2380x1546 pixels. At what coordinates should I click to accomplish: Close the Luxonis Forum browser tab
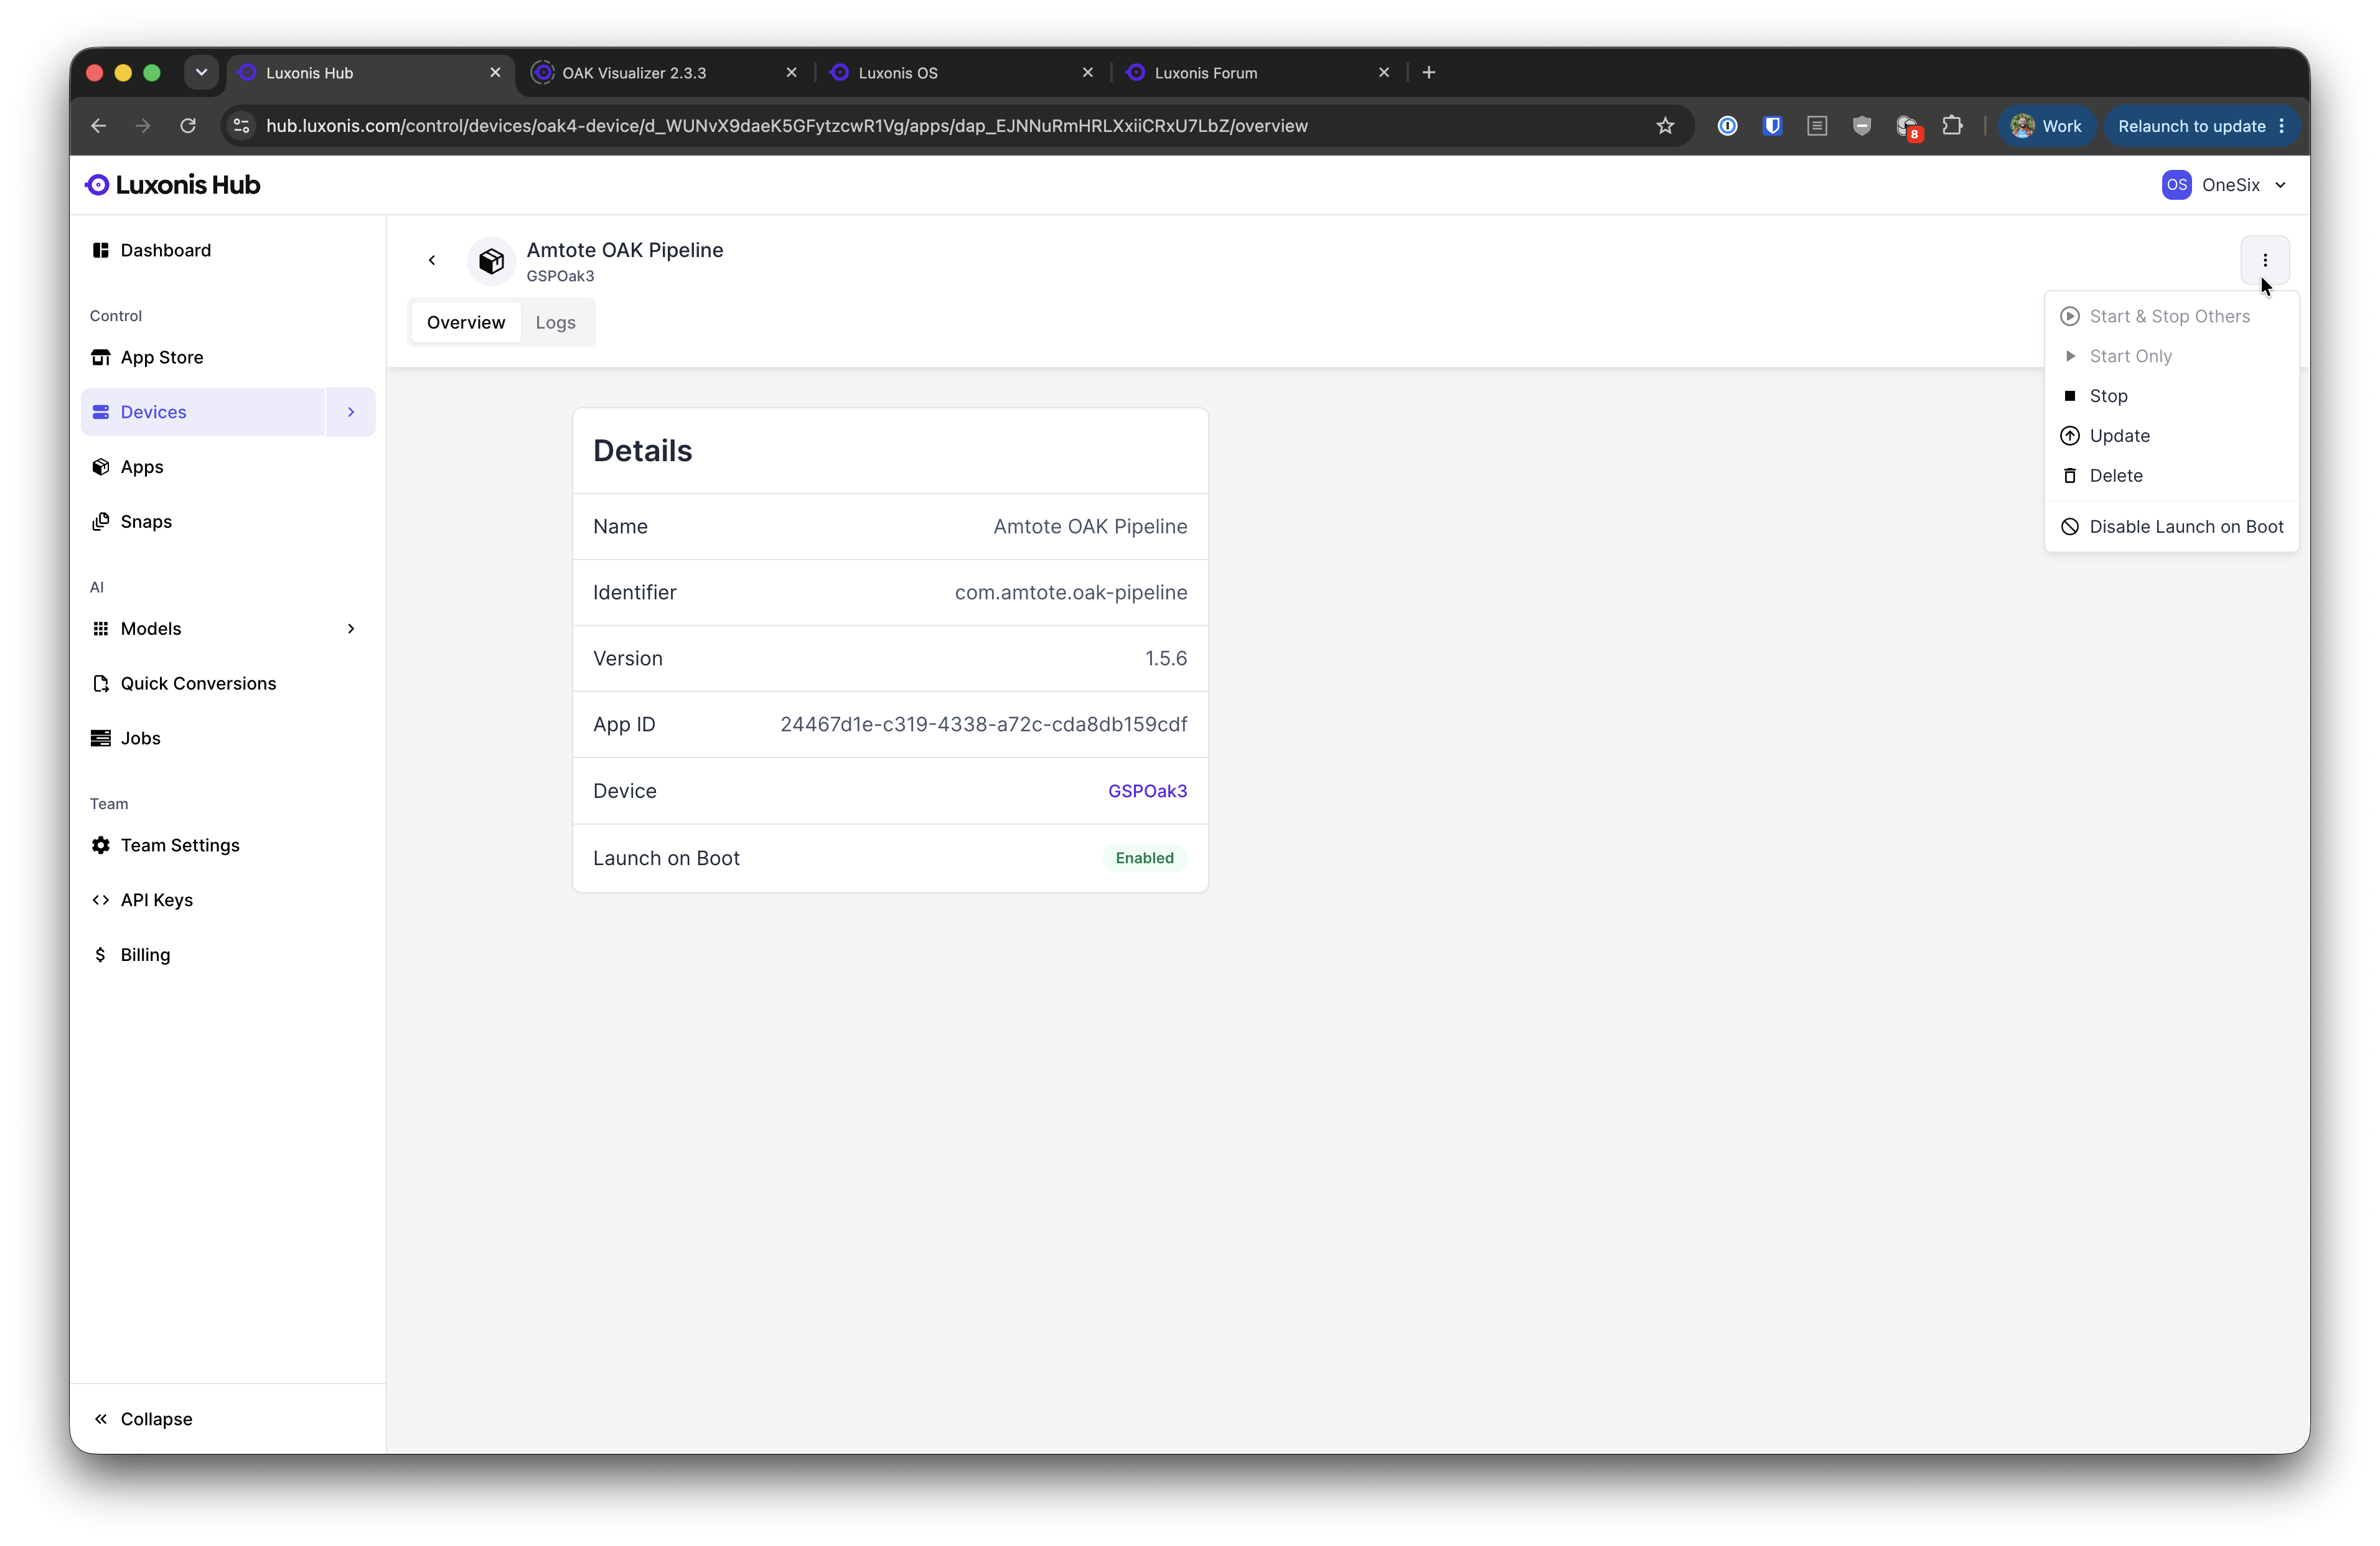(1384, 72)
